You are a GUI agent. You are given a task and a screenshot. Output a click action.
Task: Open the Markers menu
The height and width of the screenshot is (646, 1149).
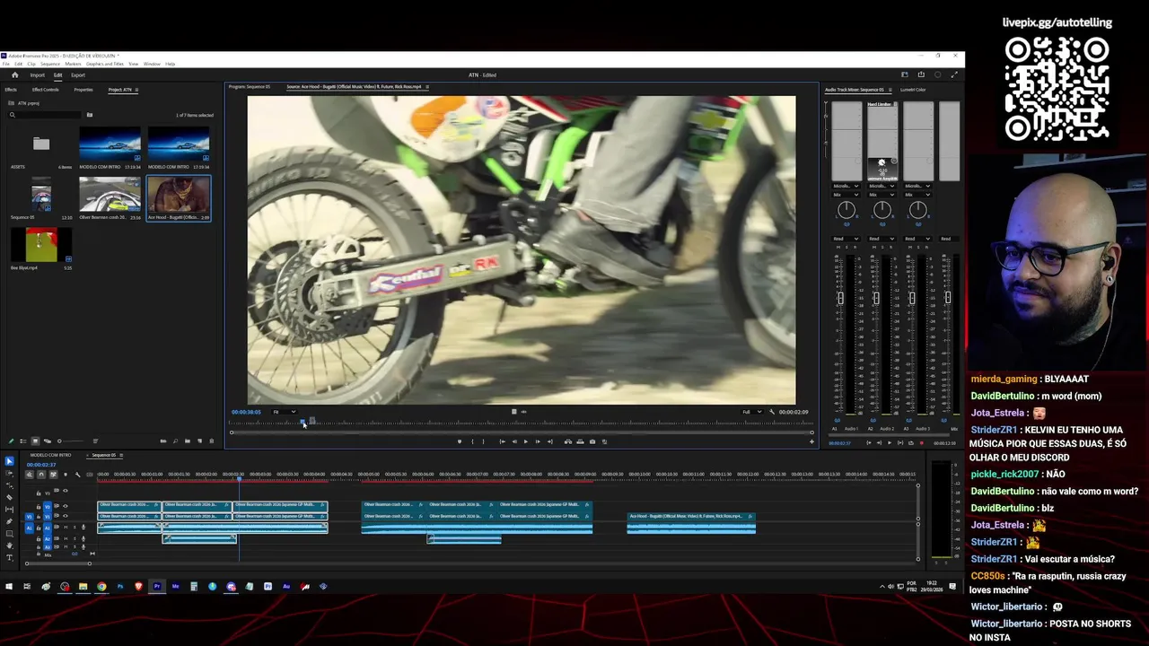tap(73, 64)
